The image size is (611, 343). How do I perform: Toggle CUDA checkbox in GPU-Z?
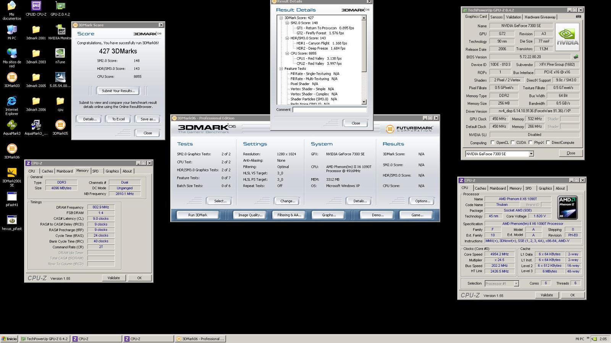tap(513, 142)
